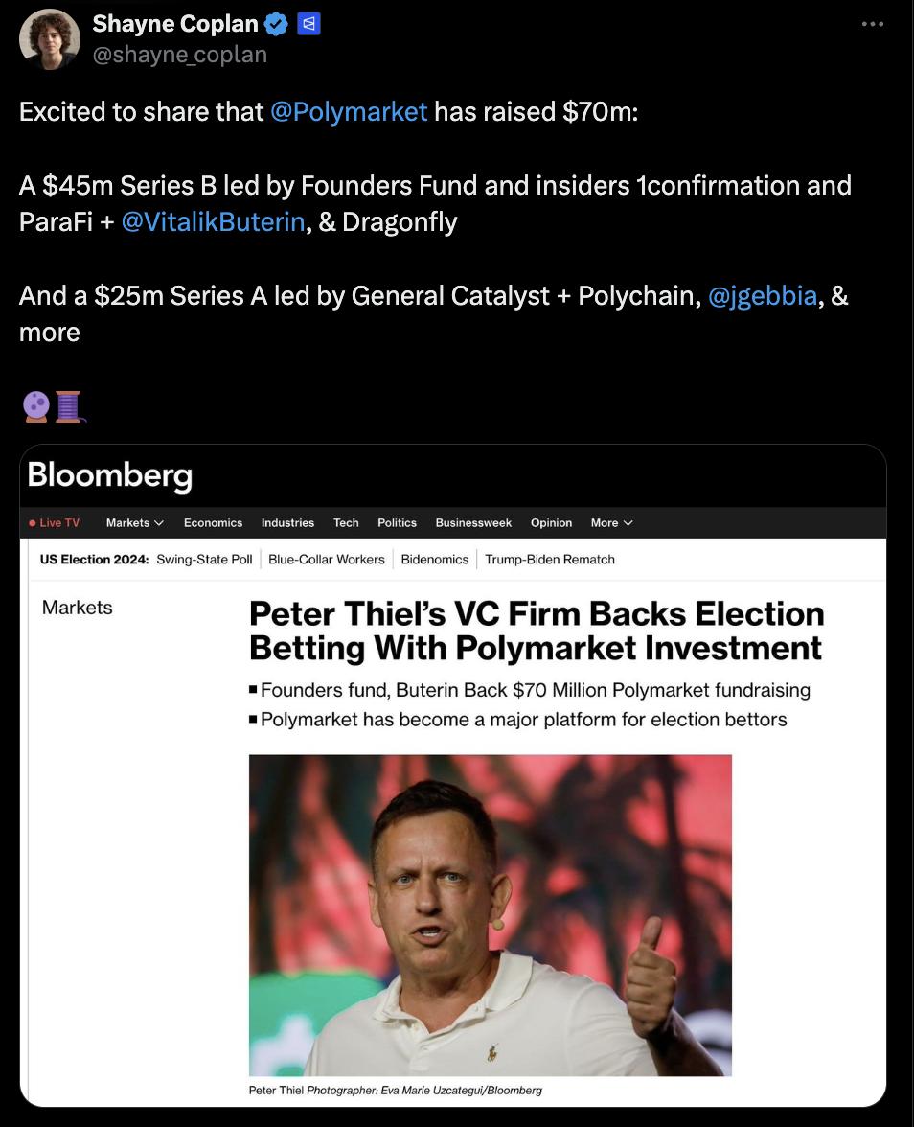The image size is (914, 1127).
Task: Expand the More dropdown menu
Action: pyautogui.click(x=611, y=523)
